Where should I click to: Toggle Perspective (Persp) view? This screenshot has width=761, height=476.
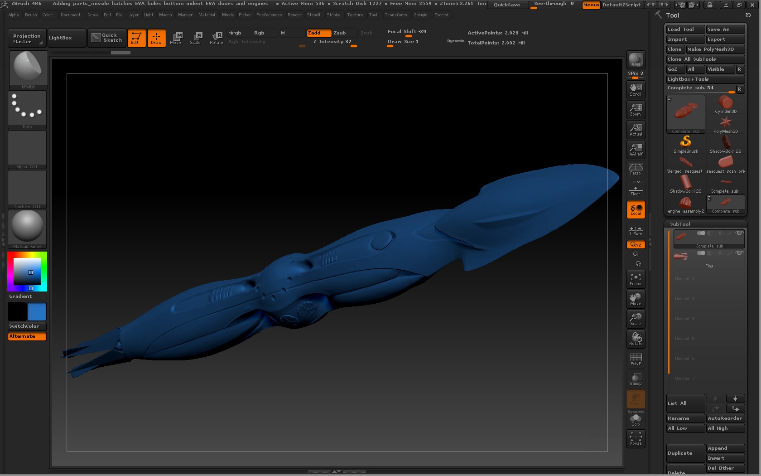coord(636,169)
